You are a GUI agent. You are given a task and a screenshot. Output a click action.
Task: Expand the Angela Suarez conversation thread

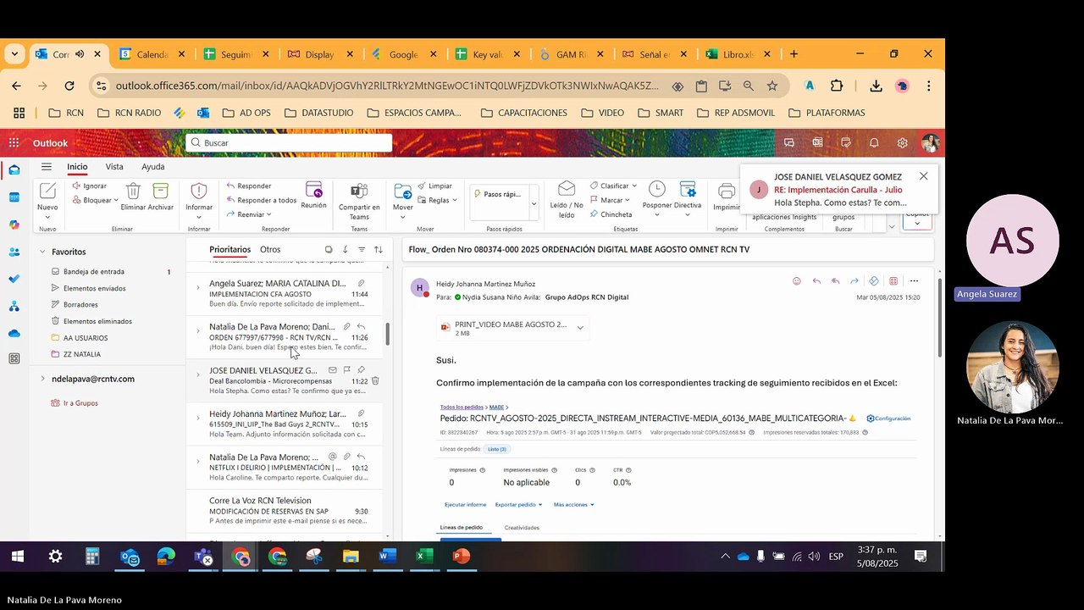point(198,288)
